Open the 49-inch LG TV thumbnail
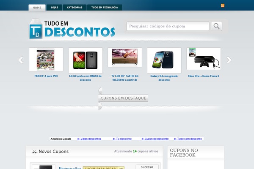The width and height of the screenshot is (254, 169). (x=125, y=57)
